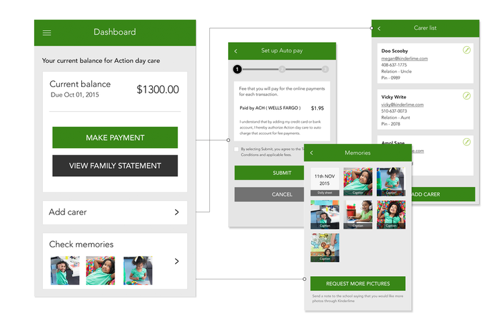Open Memories photo of girl at classroom table

coord(325,214)
